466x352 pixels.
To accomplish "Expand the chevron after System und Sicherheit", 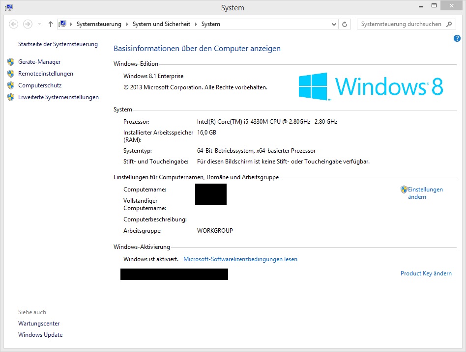I will (196, 24).
